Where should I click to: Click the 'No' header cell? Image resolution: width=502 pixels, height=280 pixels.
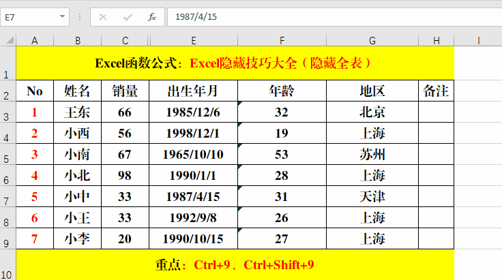click(35, 91)
